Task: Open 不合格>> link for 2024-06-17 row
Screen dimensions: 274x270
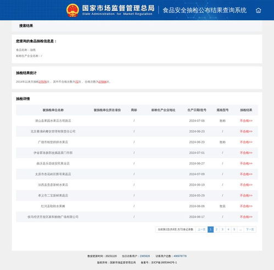Action: 246,217
